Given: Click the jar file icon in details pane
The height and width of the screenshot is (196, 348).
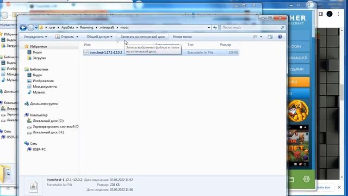Looking at the screenshot, I should (34, 186).
